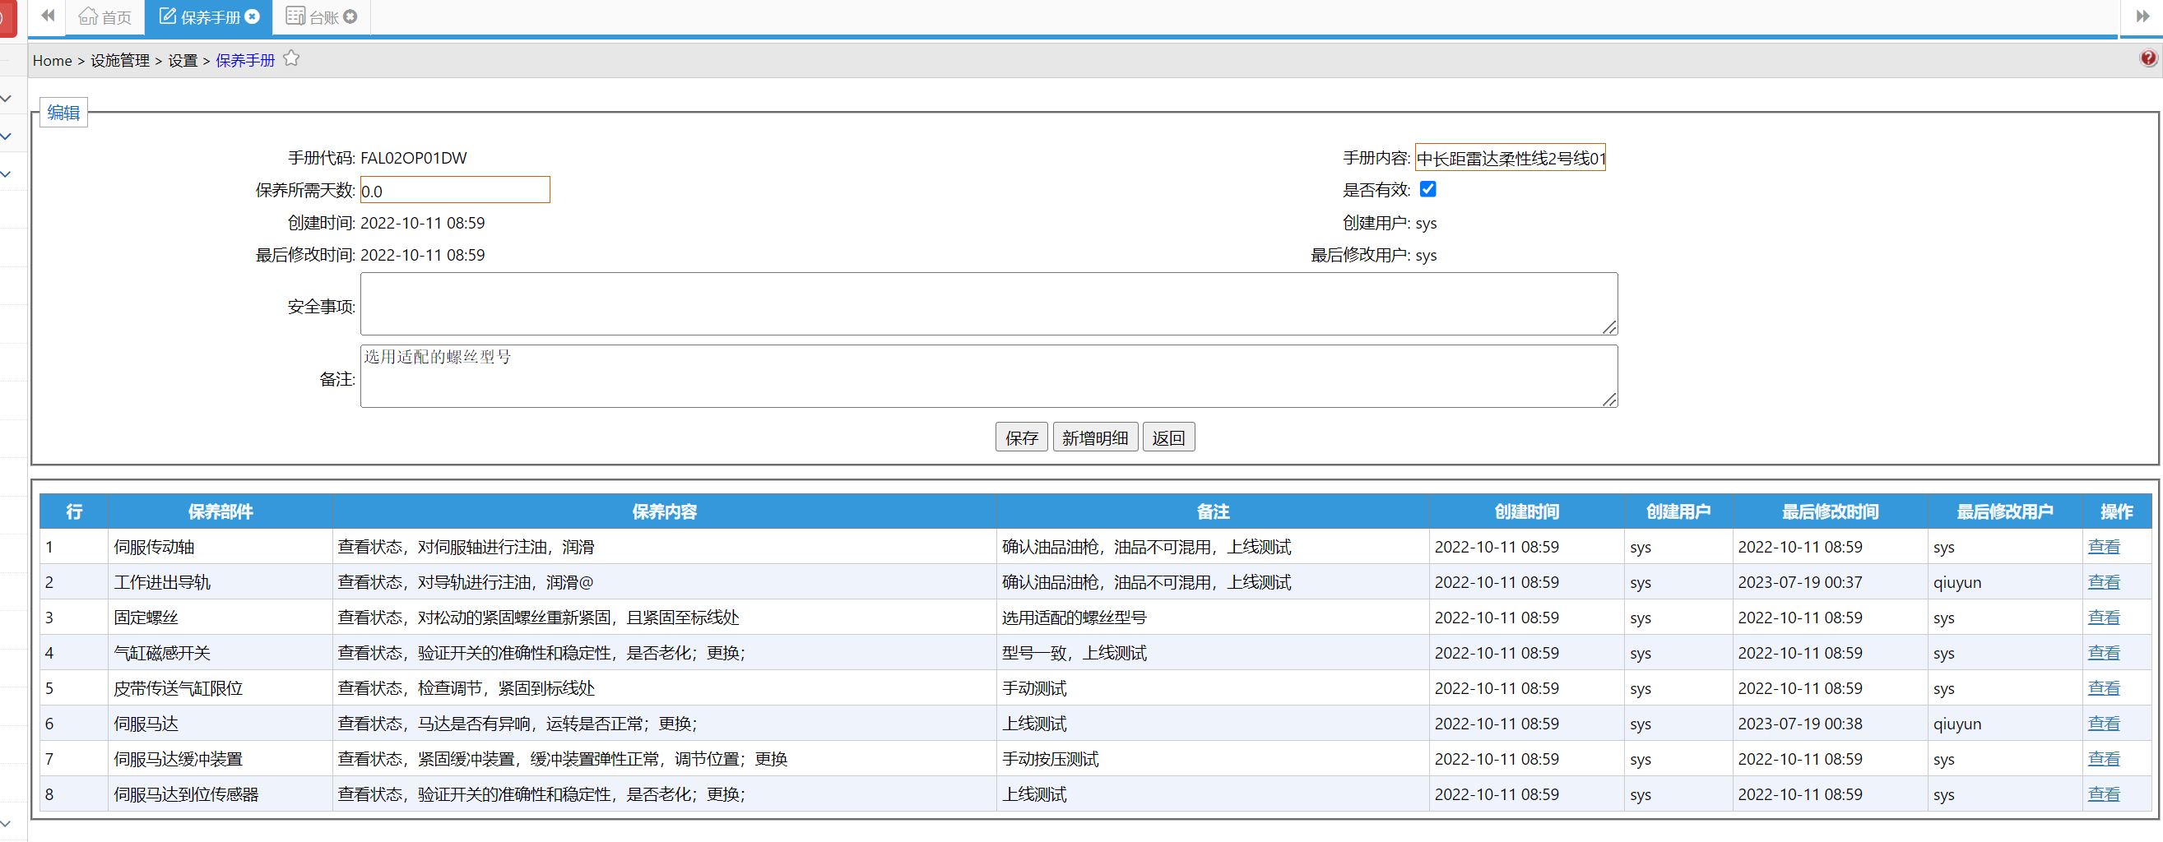Click the 型号一致，上线测试 remark cell
This screenshot has width=2163, height=842.
point(1213,652)
